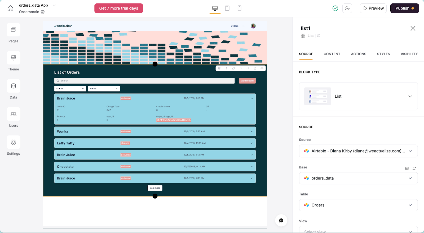This screenshot has width=424, height=233.
Task: Open the Block Type List dropdown
Action: [358, 96]
